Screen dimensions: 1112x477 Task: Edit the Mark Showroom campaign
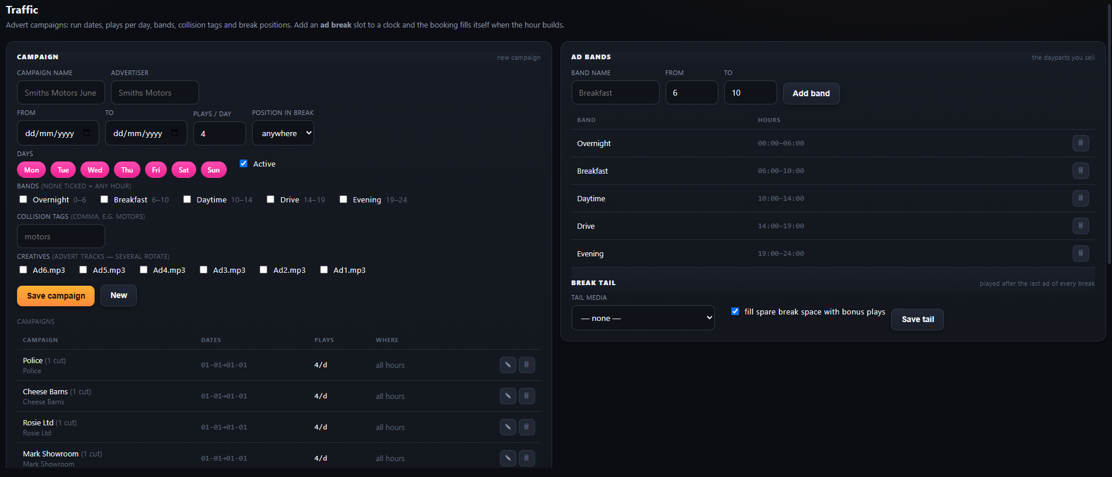click(508, 458)
